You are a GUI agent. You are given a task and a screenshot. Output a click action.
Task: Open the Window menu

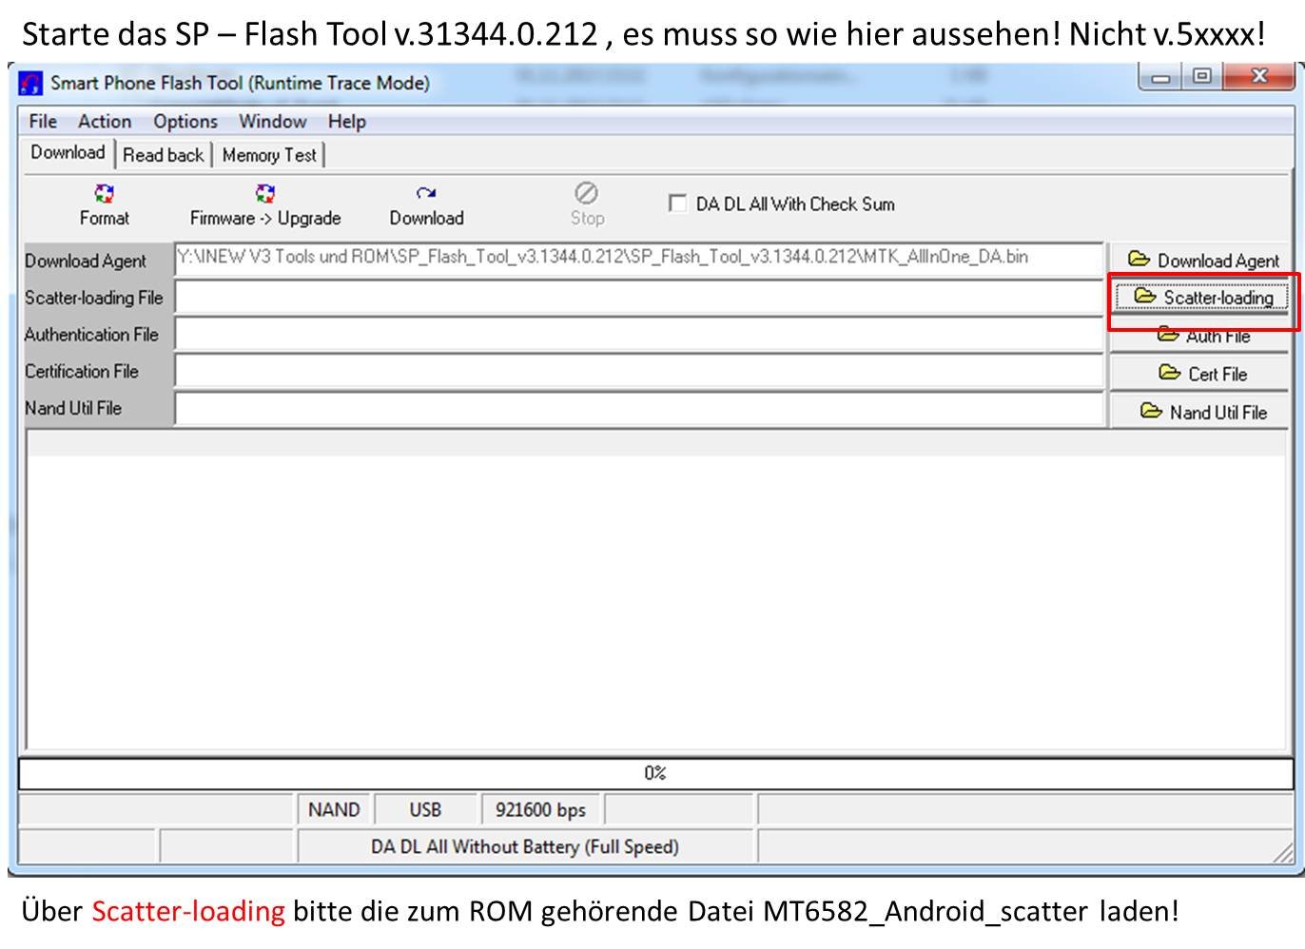point(273,122)
